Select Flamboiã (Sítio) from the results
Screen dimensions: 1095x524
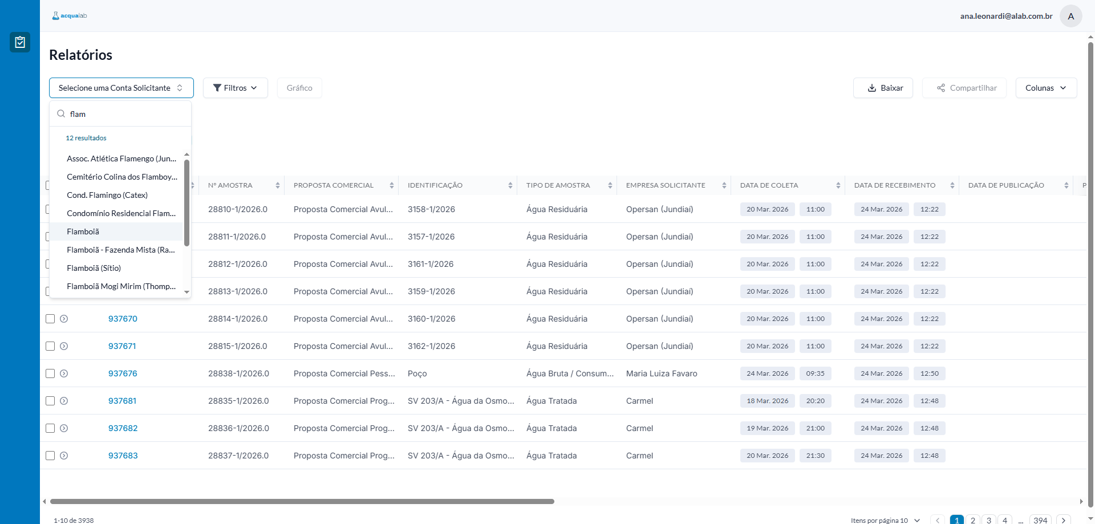tap(94, 268)
